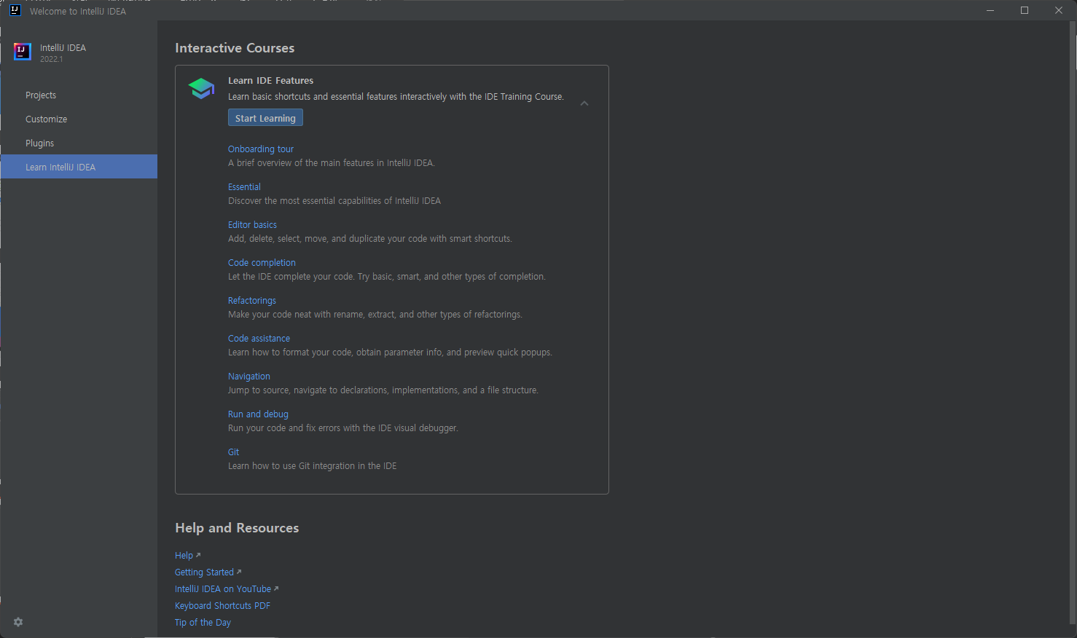The width and height of the screenshot is (1077, 638).
Task: Open the Projects section
Action: click(x=79, y=95)
